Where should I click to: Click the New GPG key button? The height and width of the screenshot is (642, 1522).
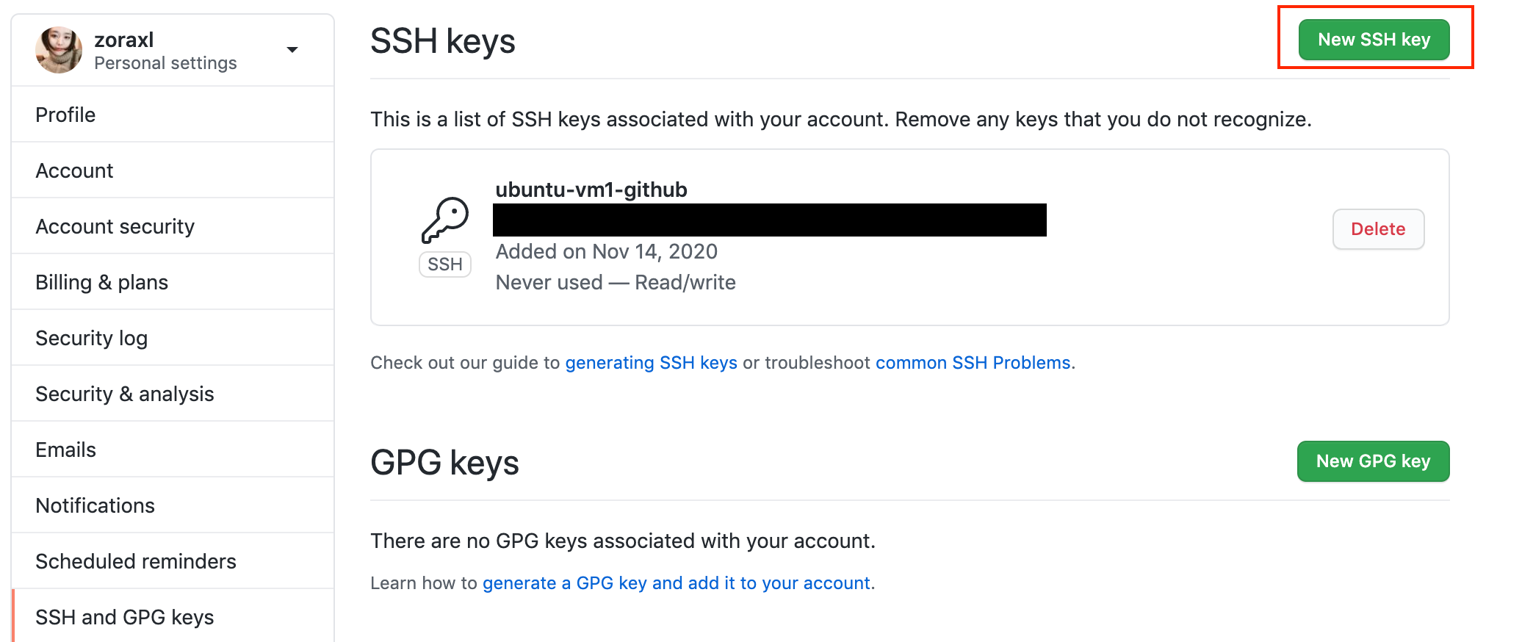pos(1373,461)
